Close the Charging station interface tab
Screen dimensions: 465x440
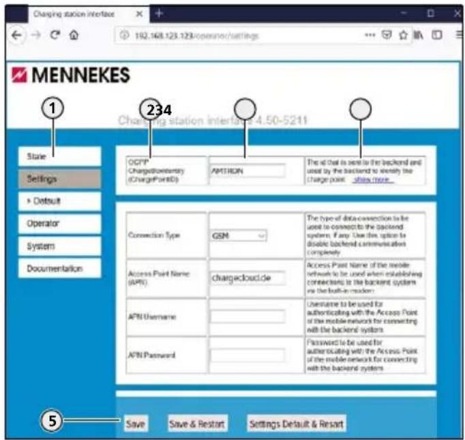139,14
